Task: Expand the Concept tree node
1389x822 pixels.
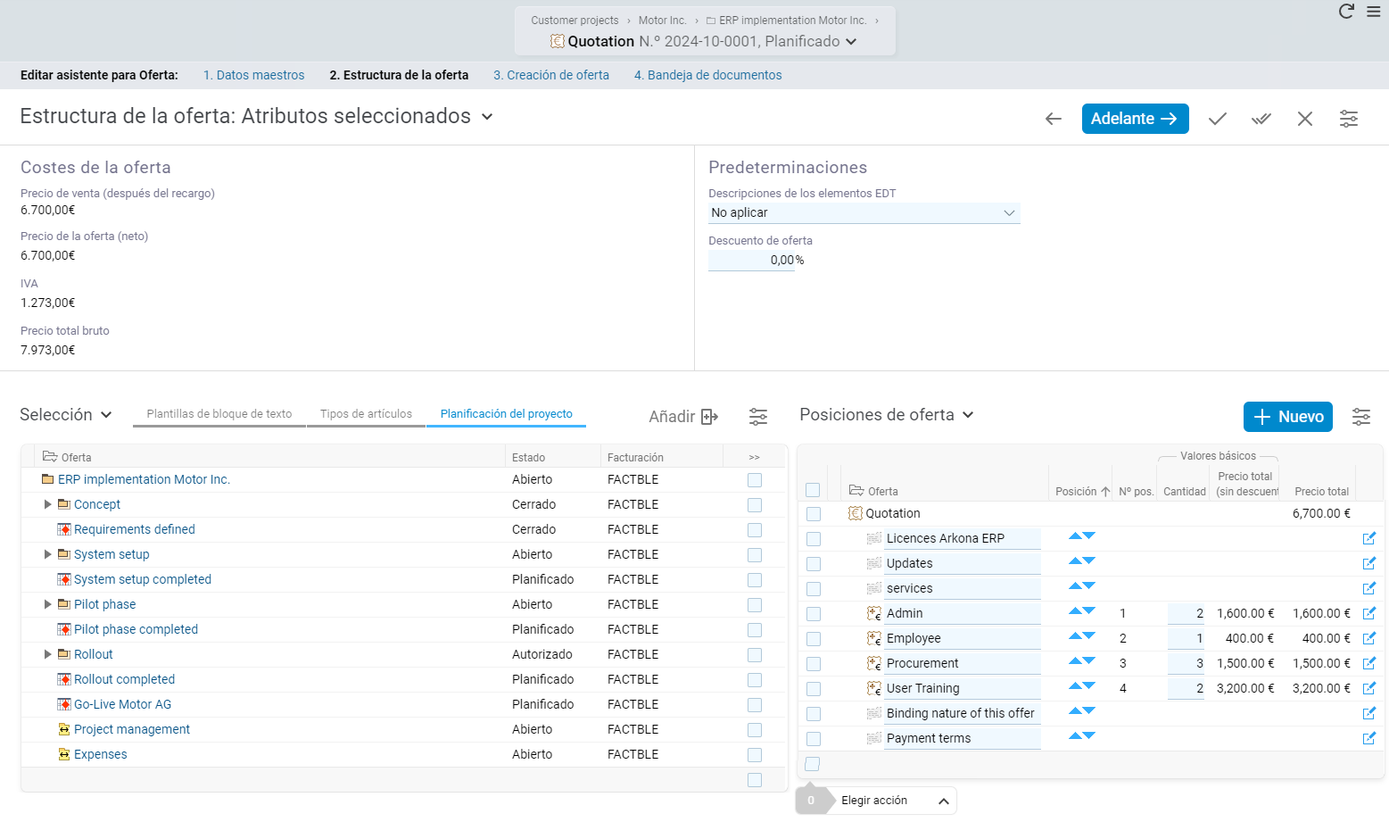Action: 48,504
